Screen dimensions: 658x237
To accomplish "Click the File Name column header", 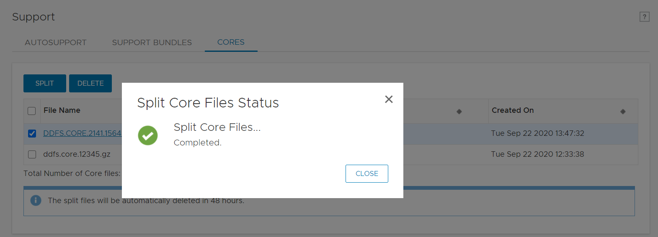I will coord(62,110).
